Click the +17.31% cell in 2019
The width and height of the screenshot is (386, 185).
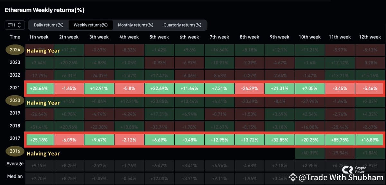coord(159,114)
